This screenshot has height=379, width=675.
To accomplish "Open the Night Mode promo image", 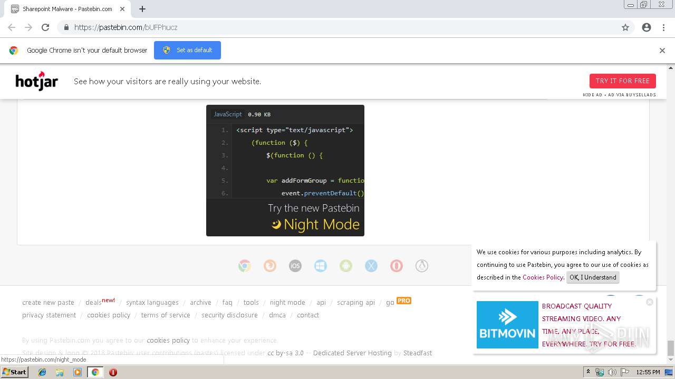I will click(285, 170).
